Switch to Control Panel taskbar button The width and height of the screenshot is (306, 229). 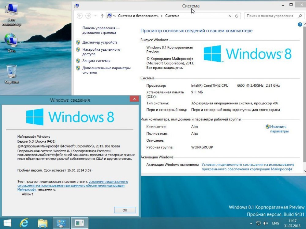tap(61, 223)
